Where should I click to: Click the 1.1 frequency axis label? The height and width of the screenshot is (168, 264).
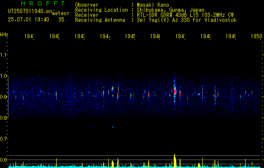click(3, 55)
